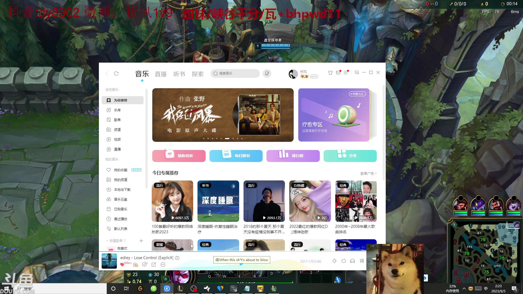Viewport: 523px width, 294px height.
Task: Open the current song album cover
Action: [x=109, y=261]
